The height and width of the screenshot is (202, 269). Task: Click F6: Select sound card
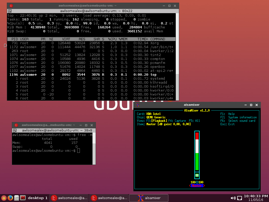tap(238, 121)
